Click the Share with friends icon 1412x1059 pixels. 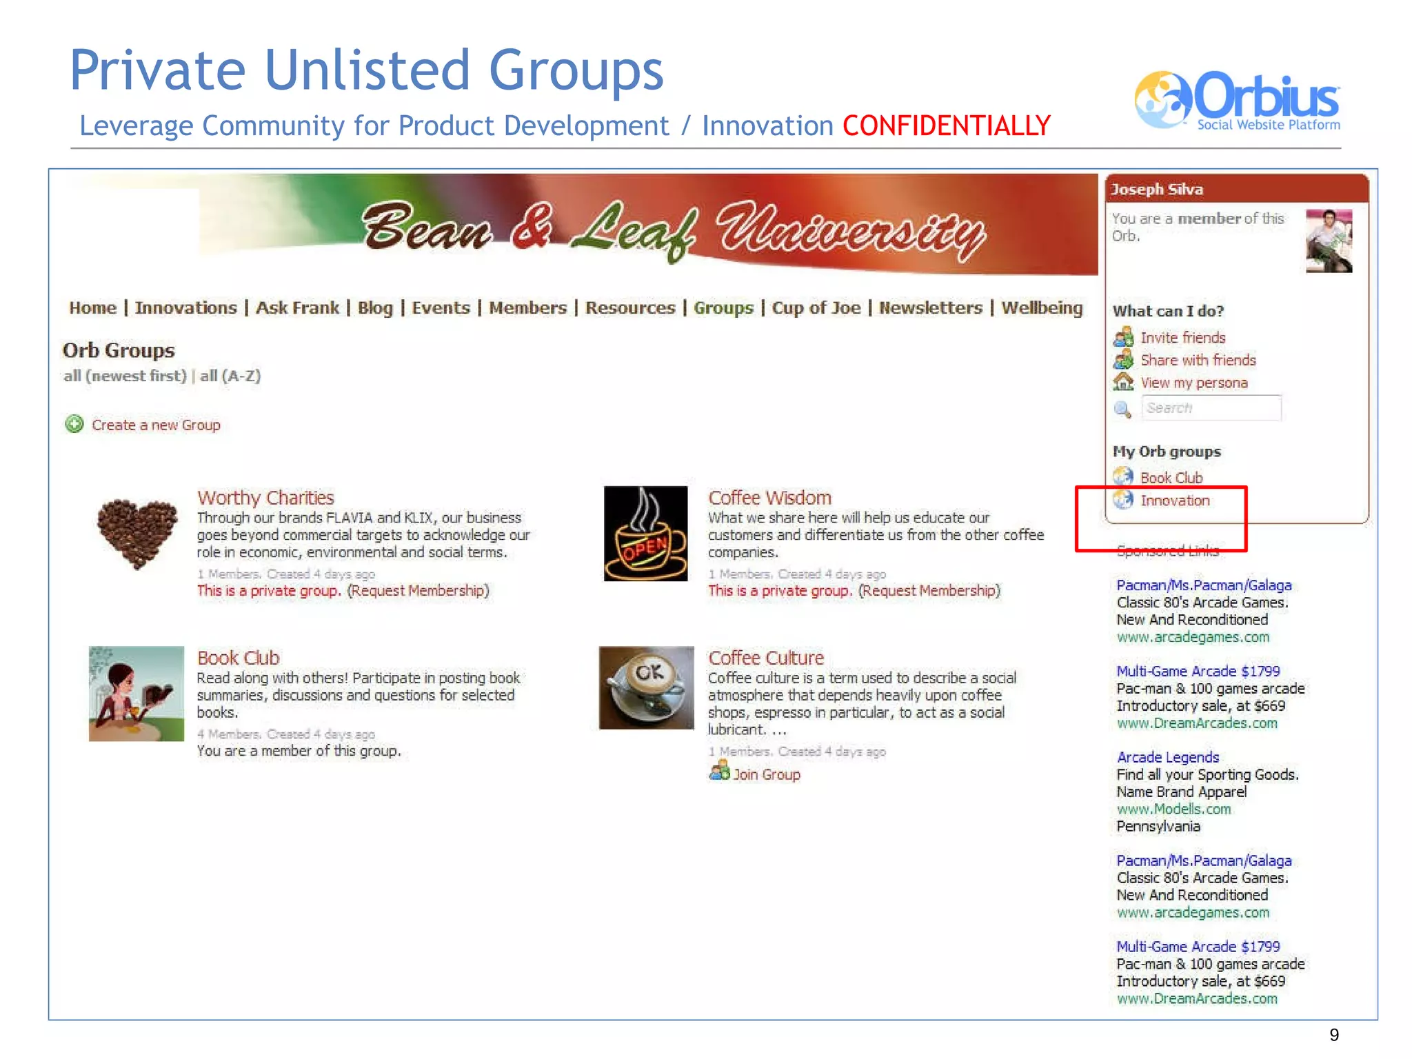point(1123,359)
